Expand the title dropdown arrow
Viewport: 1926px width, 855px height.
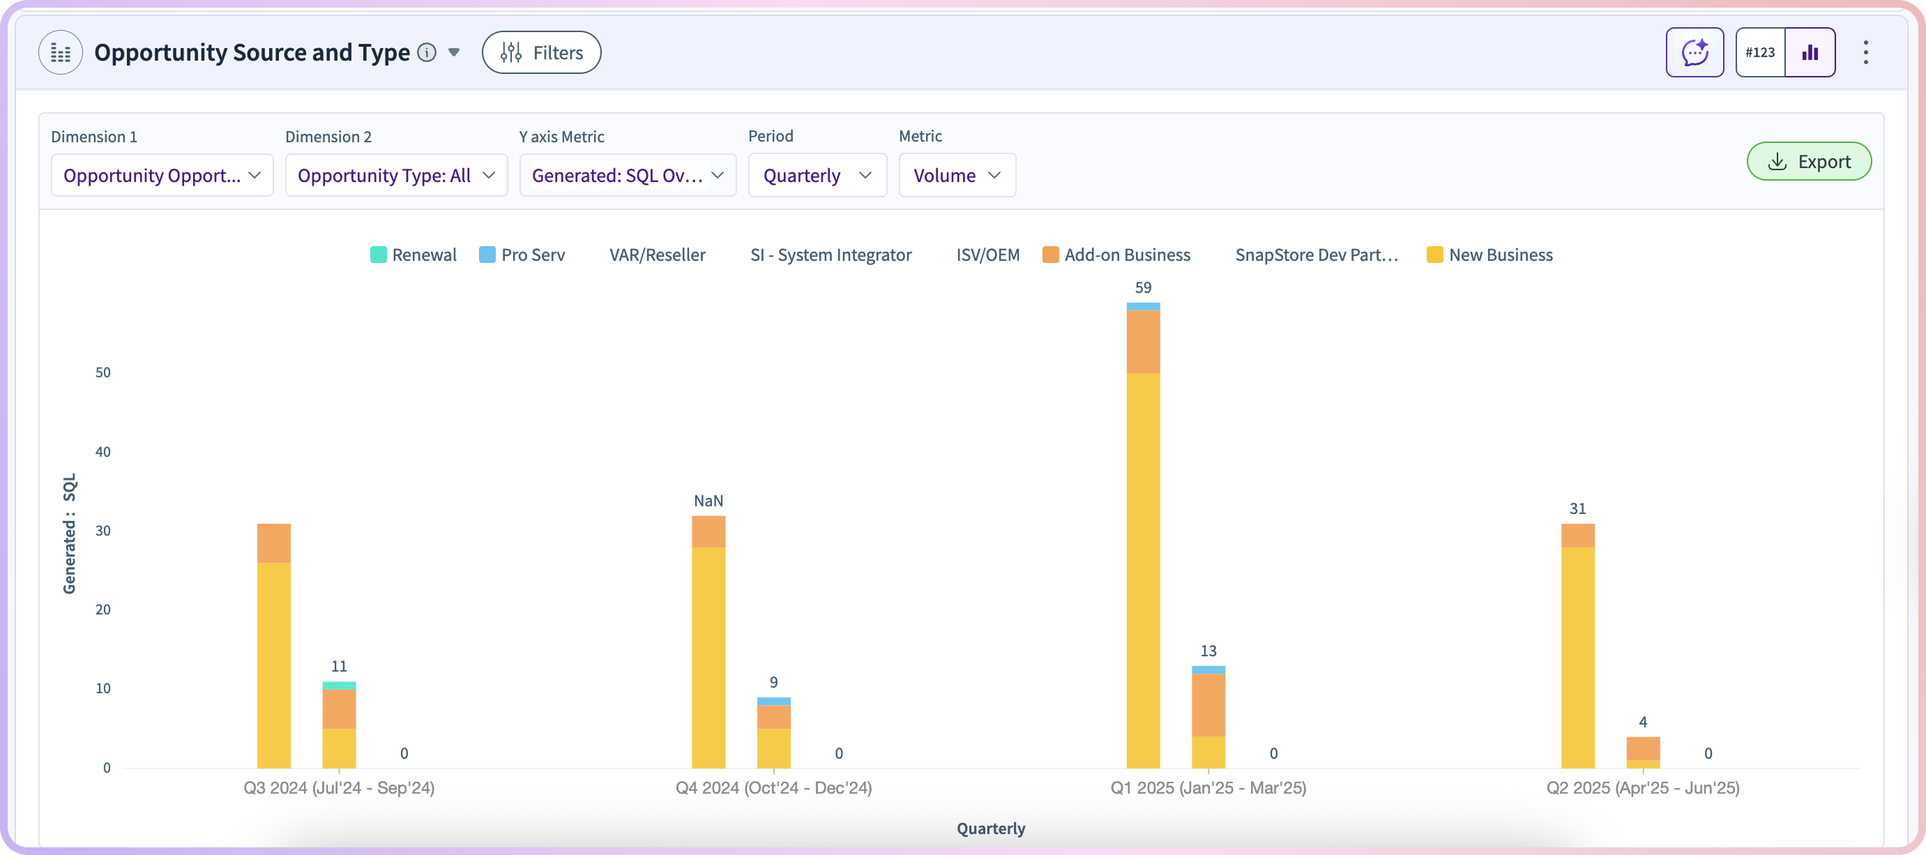pyautogui.click(x=454, y=52)
